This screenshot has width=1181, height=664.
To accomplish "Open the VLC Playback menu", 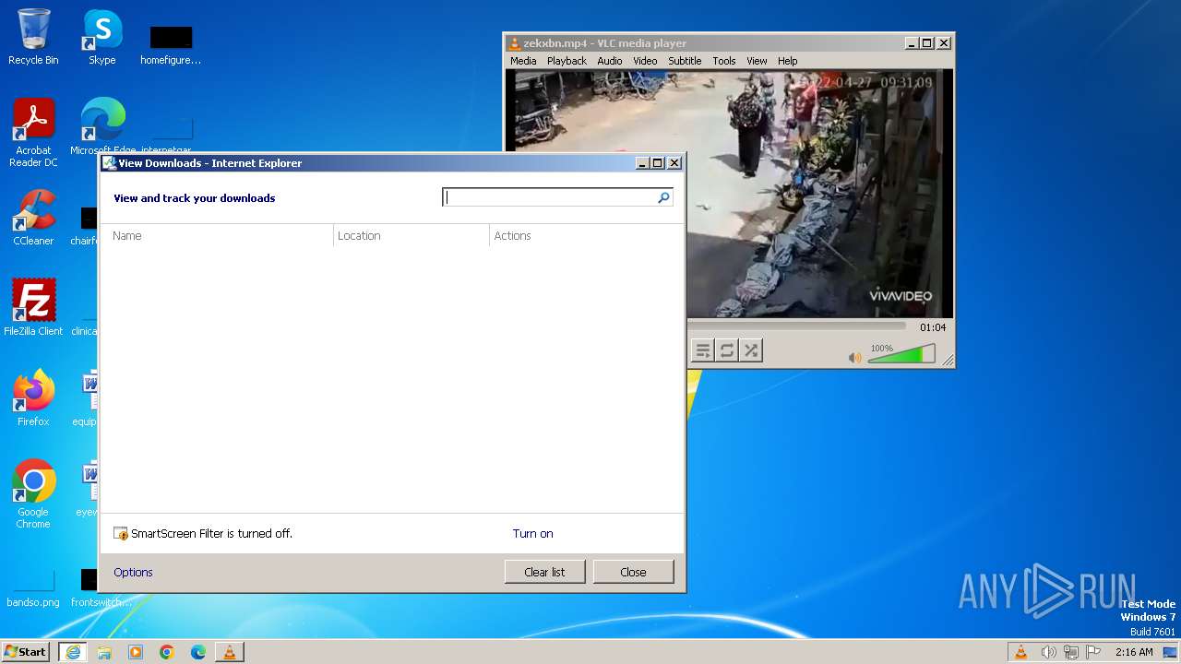I will point(567,61).
